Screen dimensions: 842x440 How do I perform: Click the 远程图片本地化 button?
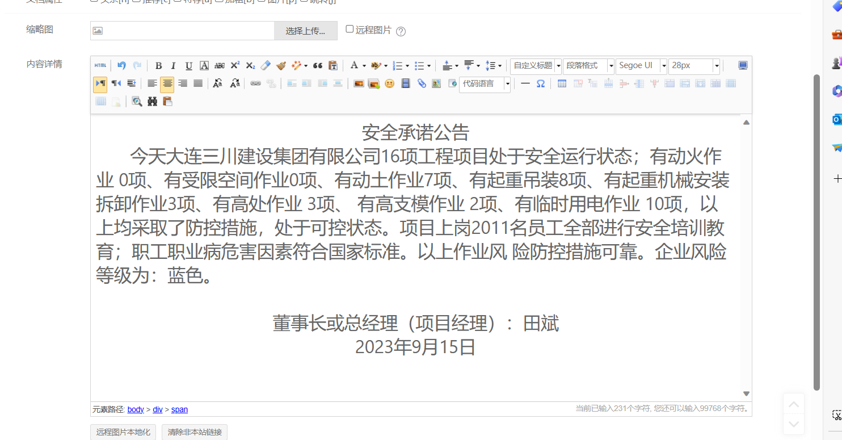(x=123, y=432)
